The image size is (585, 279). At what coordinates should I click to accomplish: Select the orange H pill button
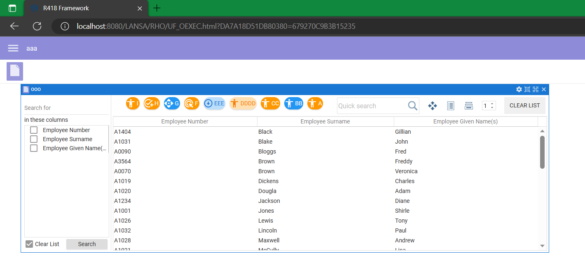point(152,103)
